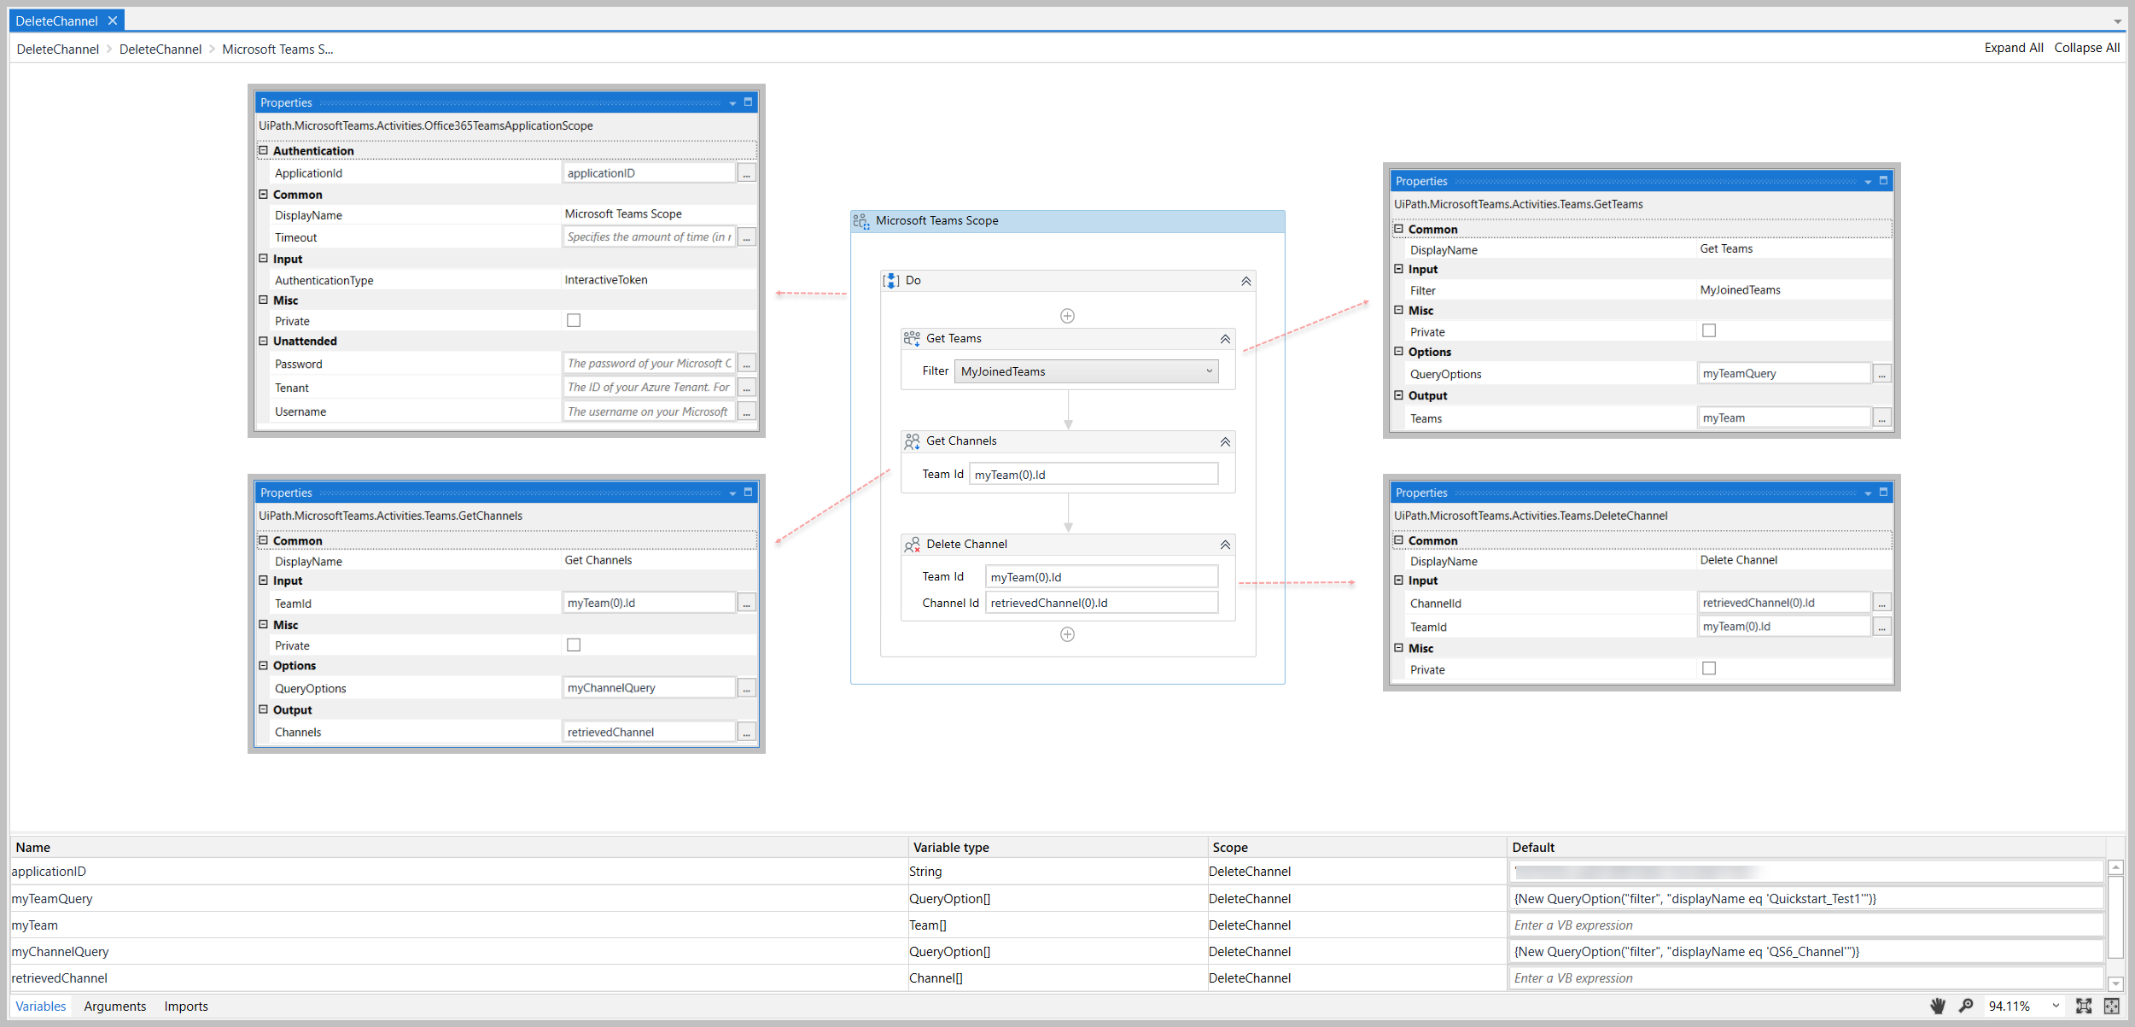Open expression editor for DeleteChannel TeamId
The image size is (2135, 1027).
point(1882,627)
